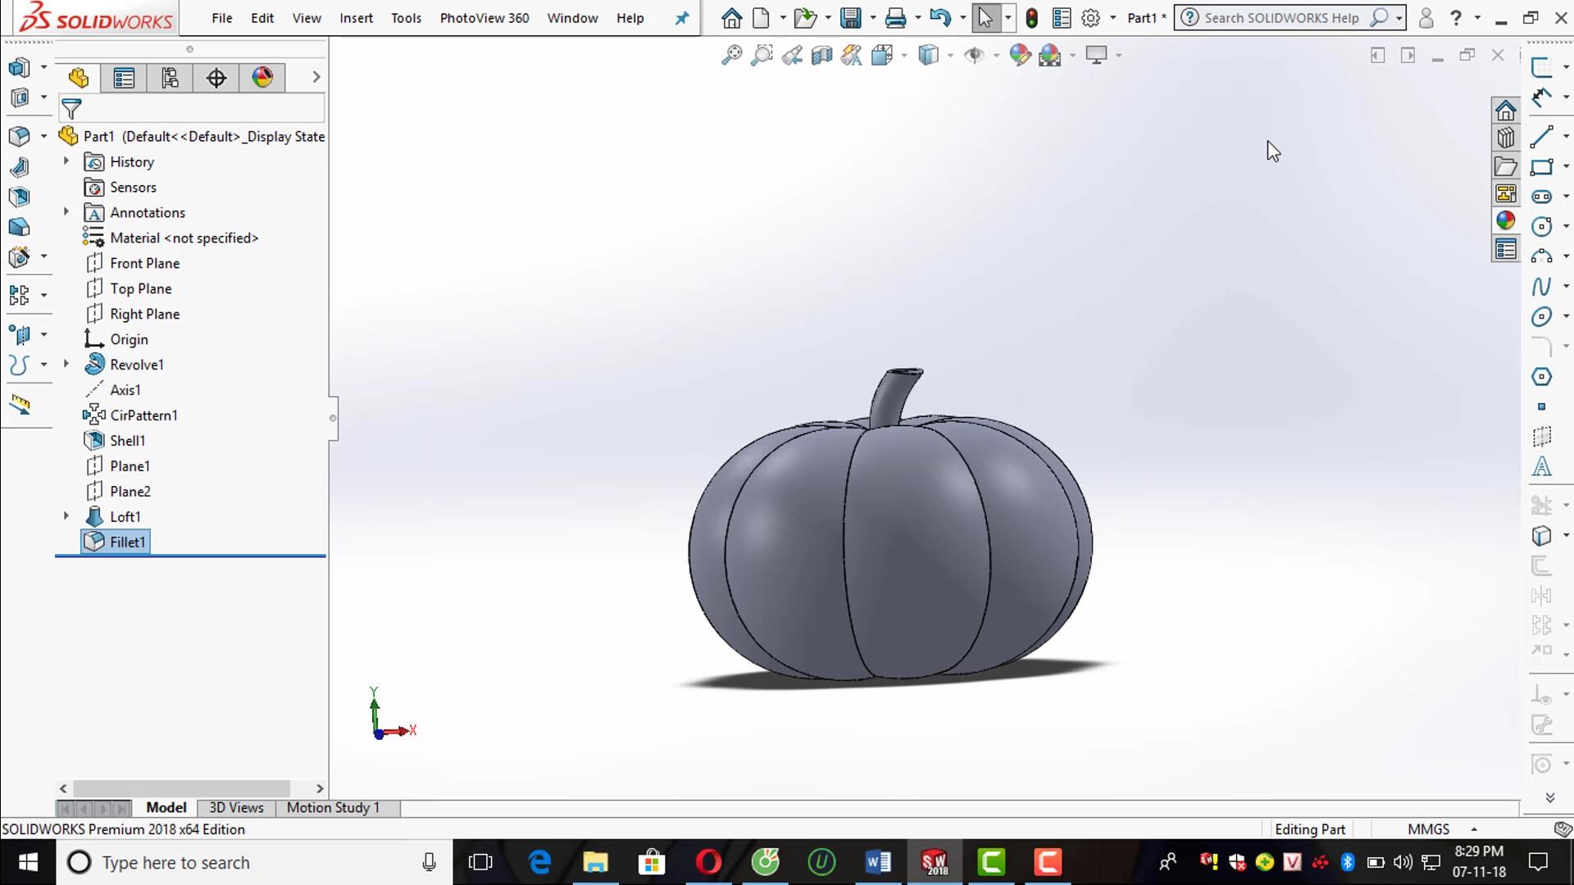Open SOLIDWORKS 2018 from Windows taskbar
Viewport: 1574px width, 885px height.
[935, 862]
